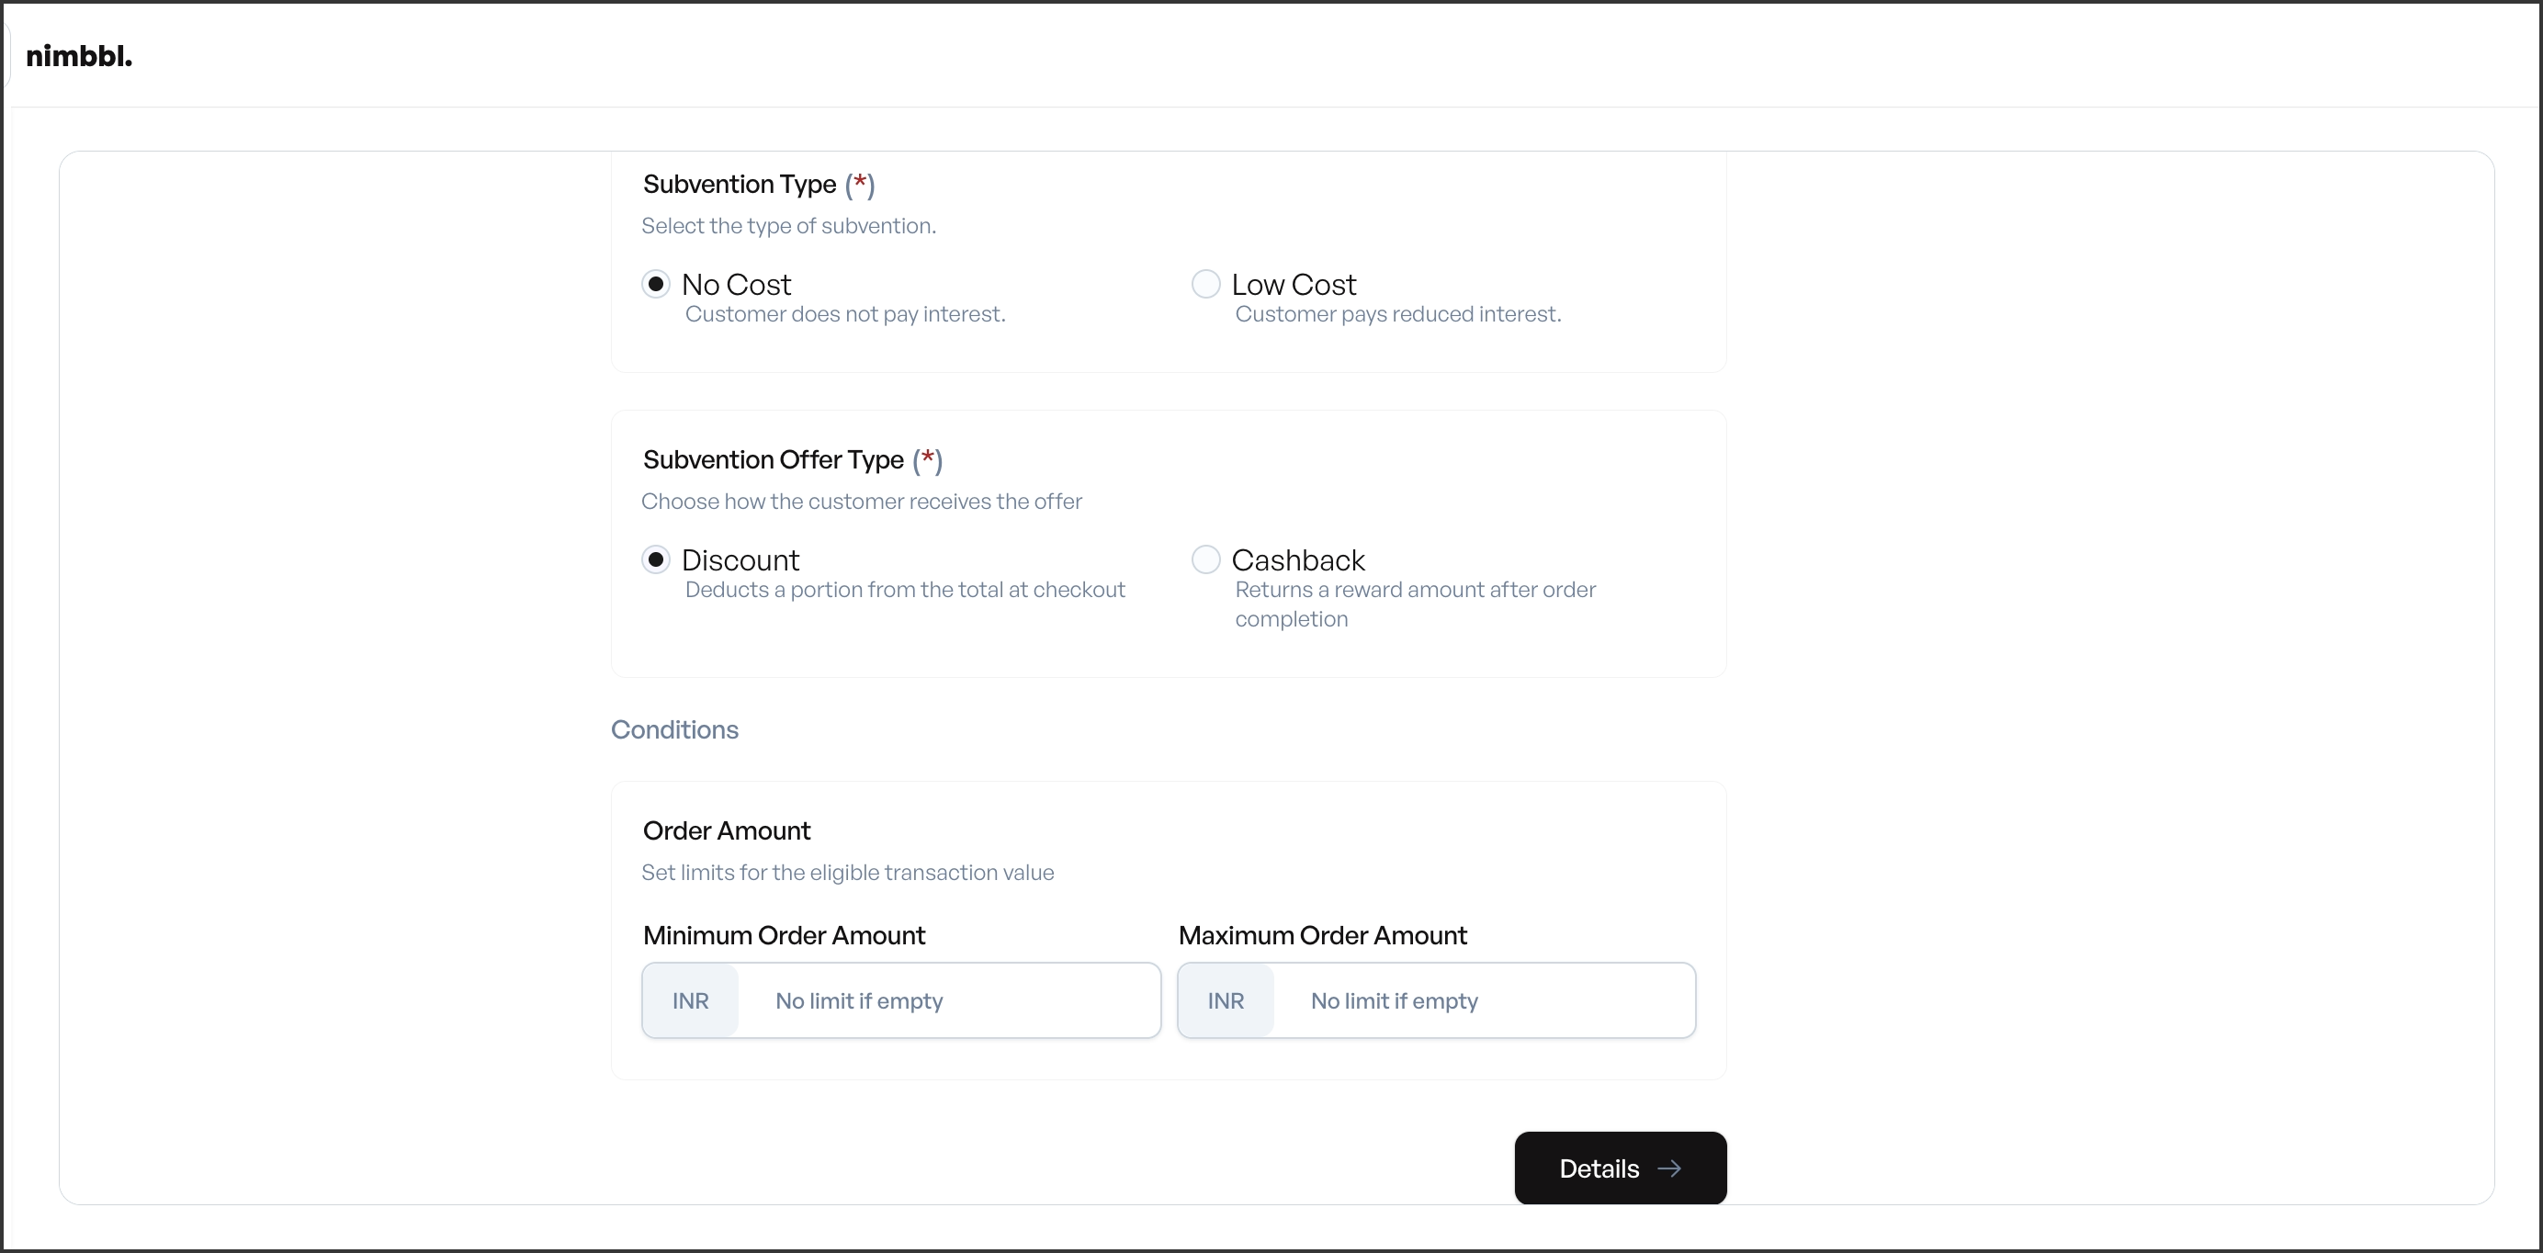This screenshot has width=2543, height=1253.
Task: Select the Discount offer type
Action: 658,559
